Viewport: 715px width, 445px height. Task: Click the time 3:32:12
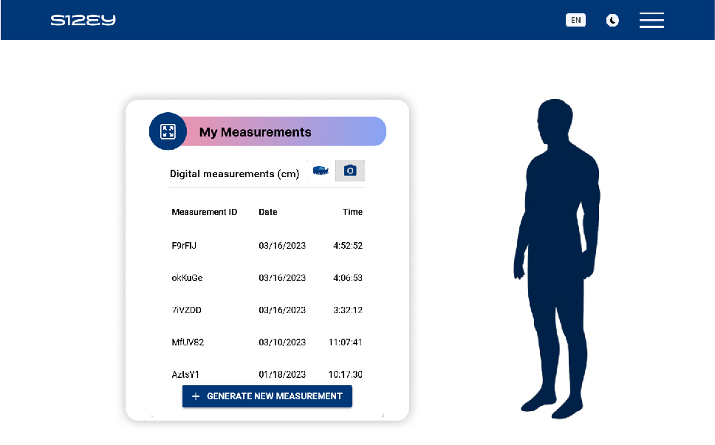click(x=348, y=310)
